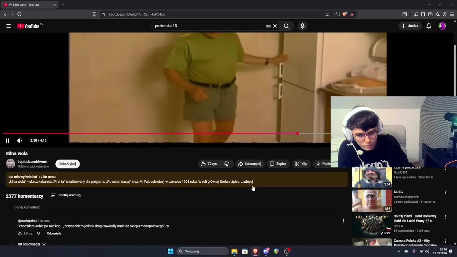
Task: Open the Sól tej ziemi - Hard Rockowy title
Action: tap(415, 218)
